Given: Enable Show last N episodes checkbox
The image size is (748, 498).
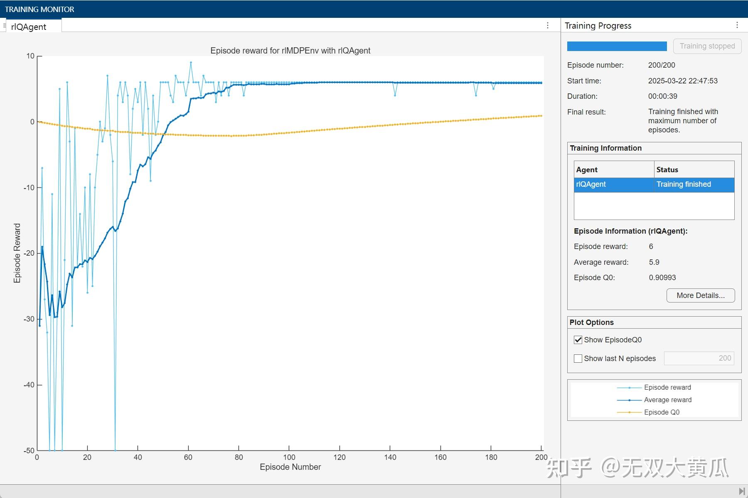Looking at the screenshot, I should [578, 359].
